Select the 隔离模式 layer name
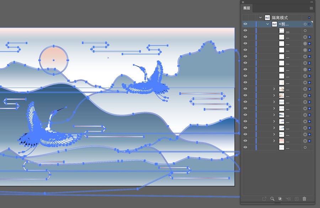 [279, 18]
